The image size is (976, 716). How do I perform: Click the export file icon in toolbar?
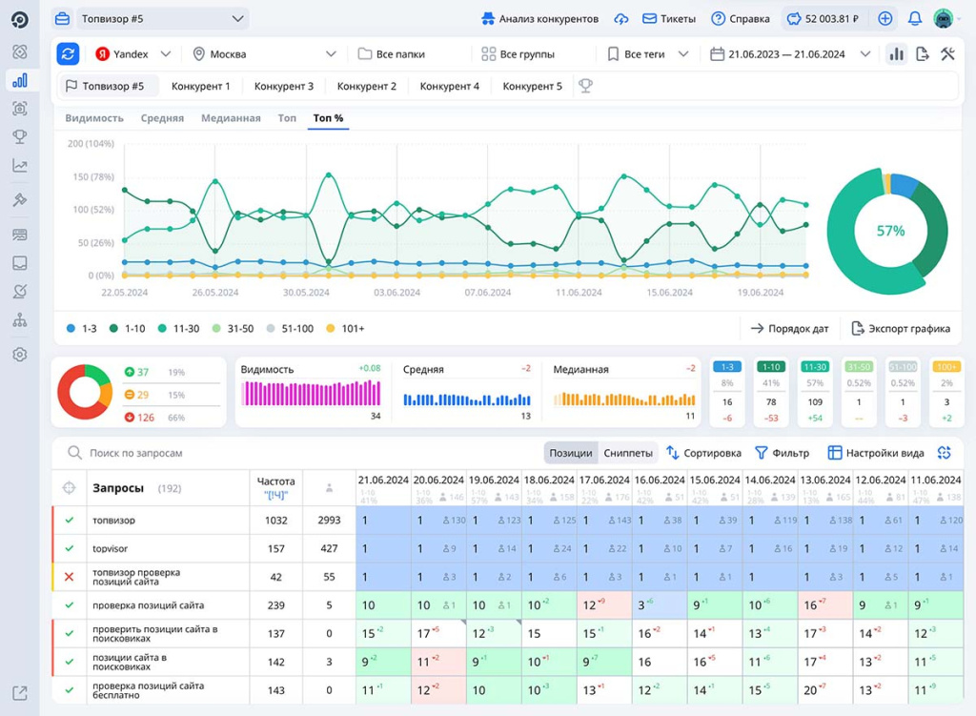(923, 54)
